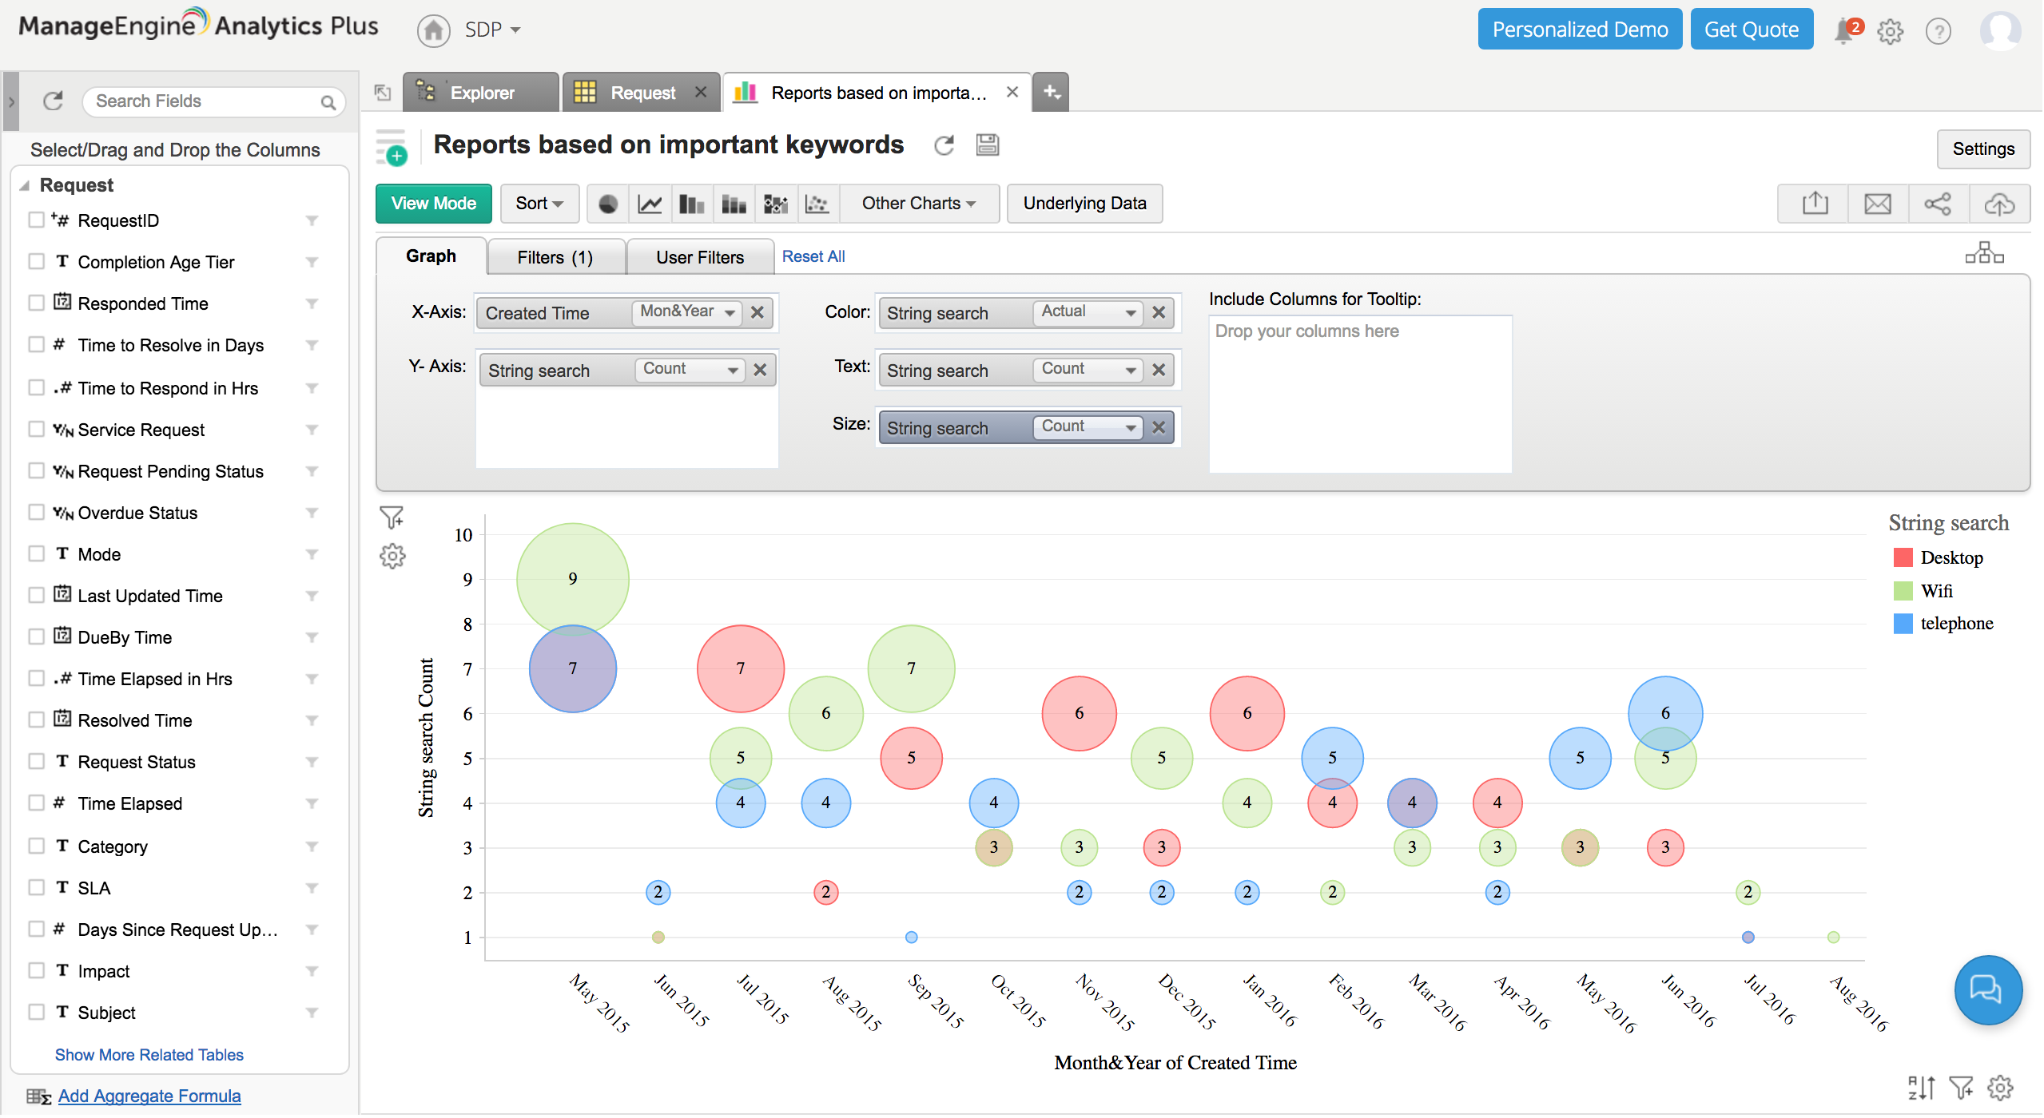The height and width of the screenshot is (1118, 2044).
Task: Expand the Other Charts dropdown
Action: [x=918, y=204]
